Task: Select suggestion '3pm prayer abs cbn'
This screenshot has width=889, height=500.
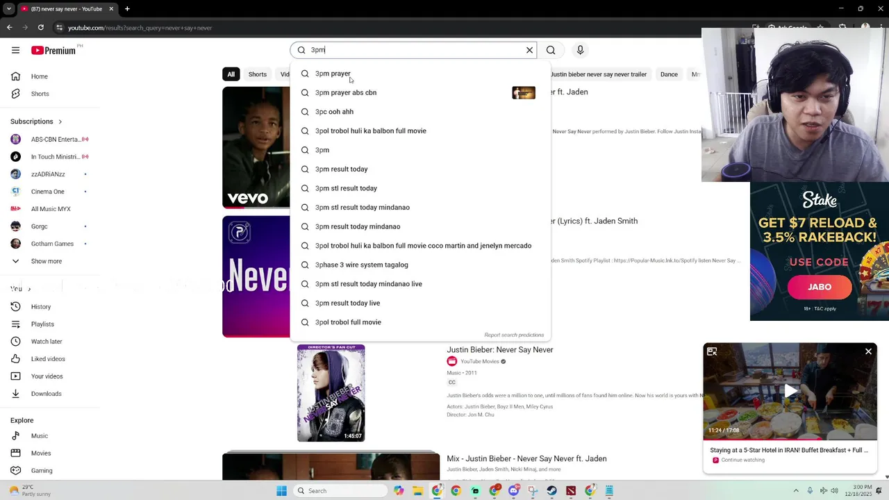Action: click(x=420, y=92)
